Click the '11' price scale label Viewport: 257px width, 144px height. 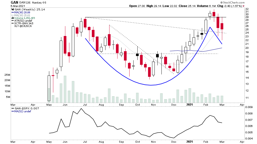[247, 98]
